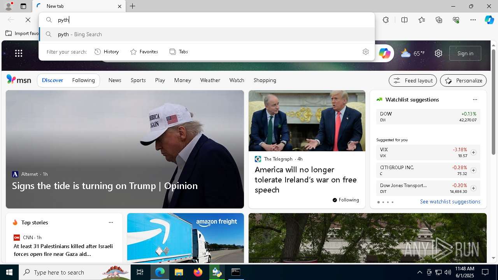Open Watch section
The width and height of the screenshot is (498, 280).
(x=237, y=80)
